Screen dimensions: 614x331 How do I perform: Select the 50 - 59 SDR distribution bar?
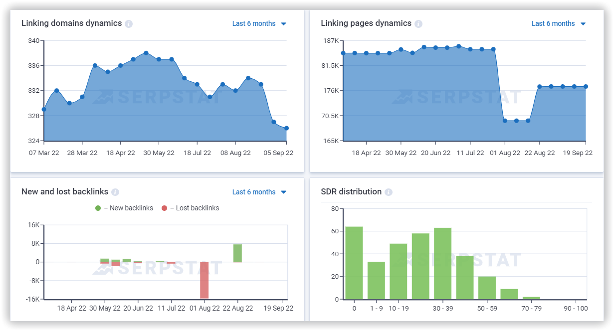487,288
